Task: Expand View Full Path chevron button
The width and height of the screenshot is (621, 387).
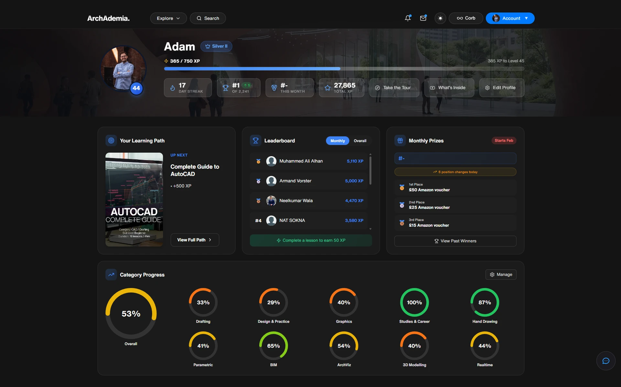Action: pyautogui.click(x=194, y=240)
